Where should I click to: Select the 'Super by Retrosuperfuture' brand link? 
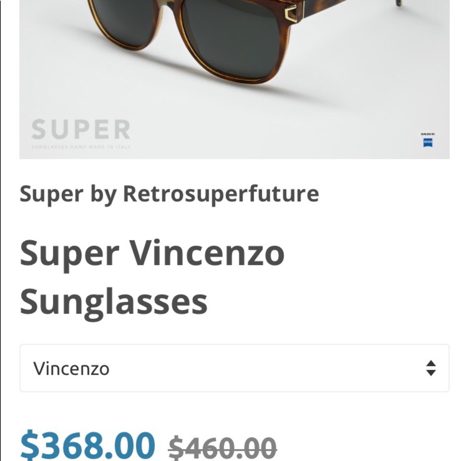click(170, 193)
